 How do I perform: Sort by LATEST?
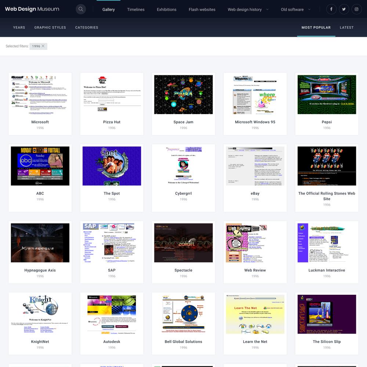point(347,28)
